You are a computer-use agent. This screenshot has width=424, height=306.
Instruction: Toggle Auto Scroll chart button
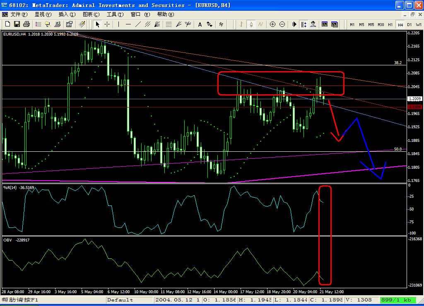[x=294, y=24]
